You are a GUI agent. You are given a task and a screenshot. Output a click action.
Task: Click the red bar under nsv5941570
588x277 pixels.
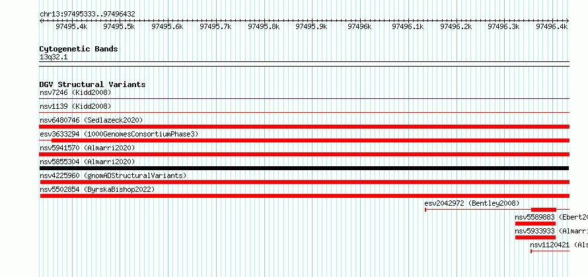(x=305, y=154)
